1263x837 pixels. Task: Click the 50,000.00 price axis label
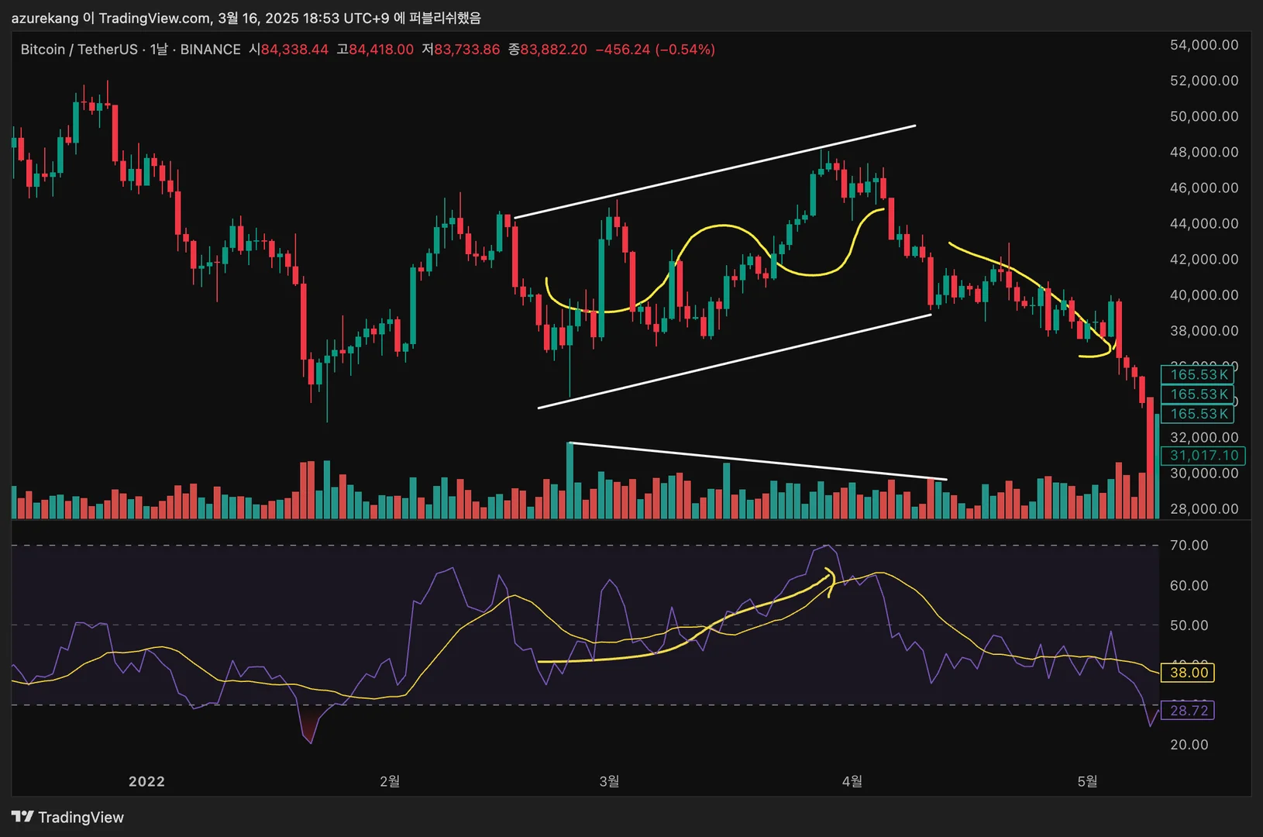click(x=1204, y=116)
